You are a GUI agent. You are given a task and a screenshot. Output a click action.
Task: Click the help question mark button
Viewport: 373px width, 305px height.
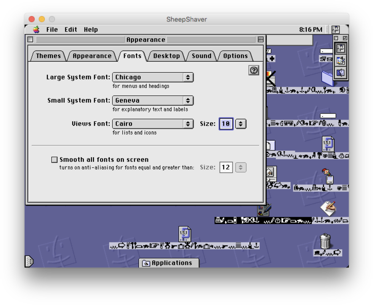[254, 70]
